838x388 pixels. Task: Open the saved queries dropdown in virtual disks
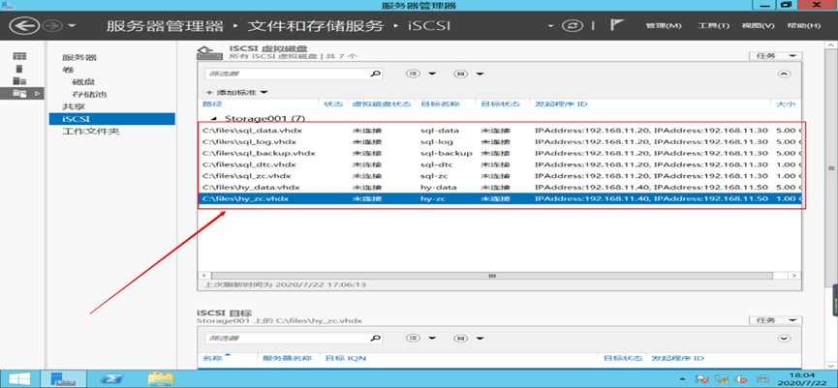468,74
